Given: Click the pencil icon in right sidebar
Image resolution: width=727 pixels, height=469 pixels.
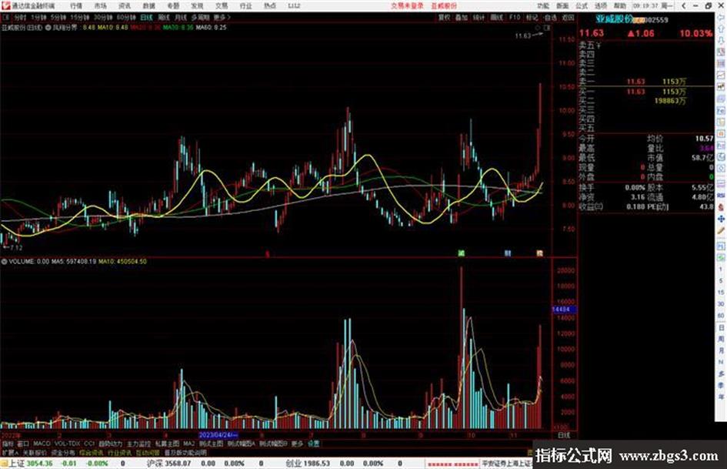Looking at the screenshot, I should 721,230.
